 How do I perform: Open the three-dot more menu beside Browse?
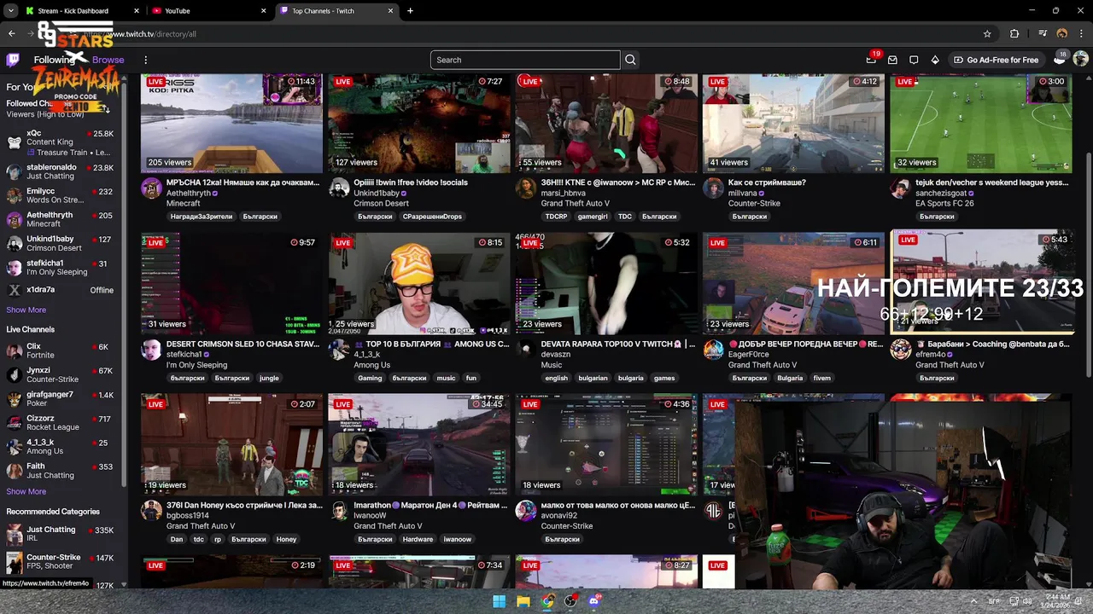pyautogui.click(x=145, y=60)
